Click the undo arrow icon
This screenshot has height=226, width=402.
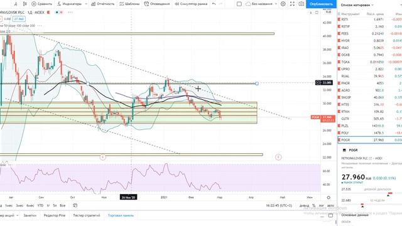pos(214,4)
